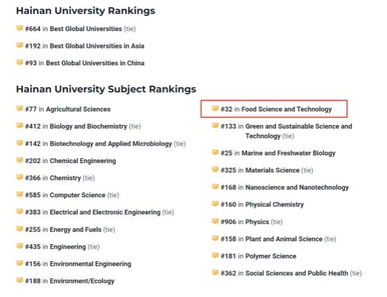Click the badge icon beside #77 Agricultural Sciences
The height and width of the screenshot is (297, 387).
[x=20, y=108]
